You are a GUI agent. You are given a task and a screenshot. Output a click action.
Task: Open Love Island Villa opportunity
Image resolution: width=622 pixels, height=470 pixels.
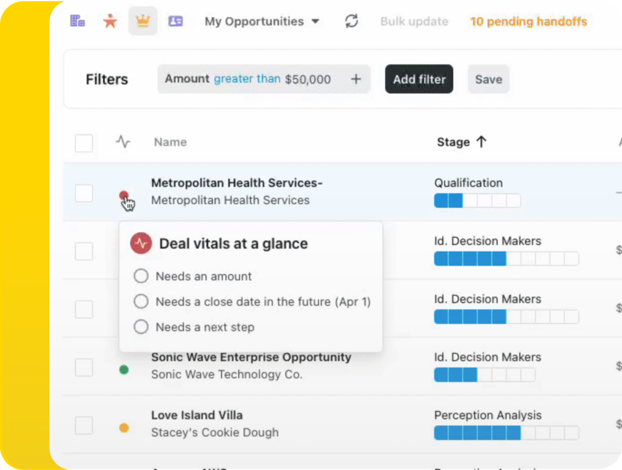click(x=197, y=415)
